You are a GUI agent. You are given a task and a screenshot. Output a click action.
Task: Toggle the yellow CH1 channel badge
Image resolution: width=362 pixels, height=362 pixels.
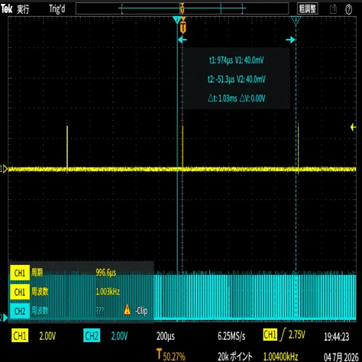(20, 336)
